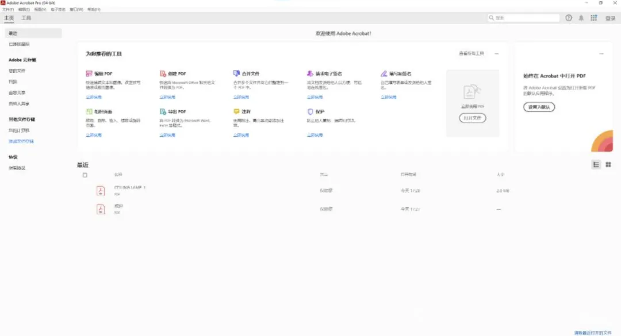This screenshot has height=336, width=621.
Task: Click the 设置为默认 button
Action: [x=539, y=107]
